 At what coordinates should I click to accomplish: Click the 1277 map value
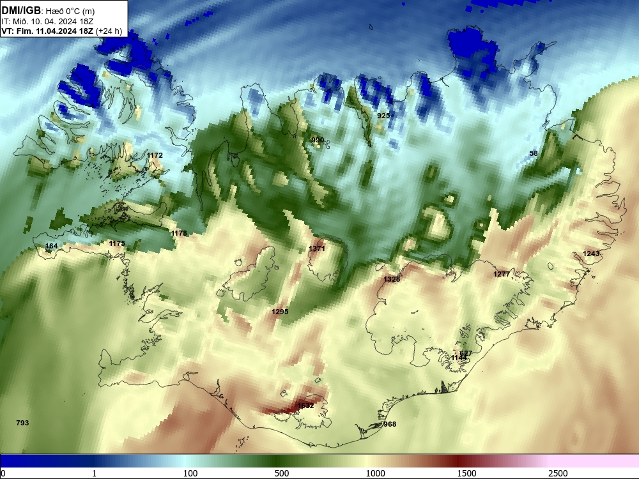(502, 274)
